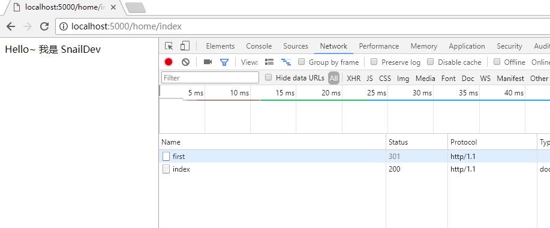Select the 'index' request row

pyautogui.click(x=354, y=169)
